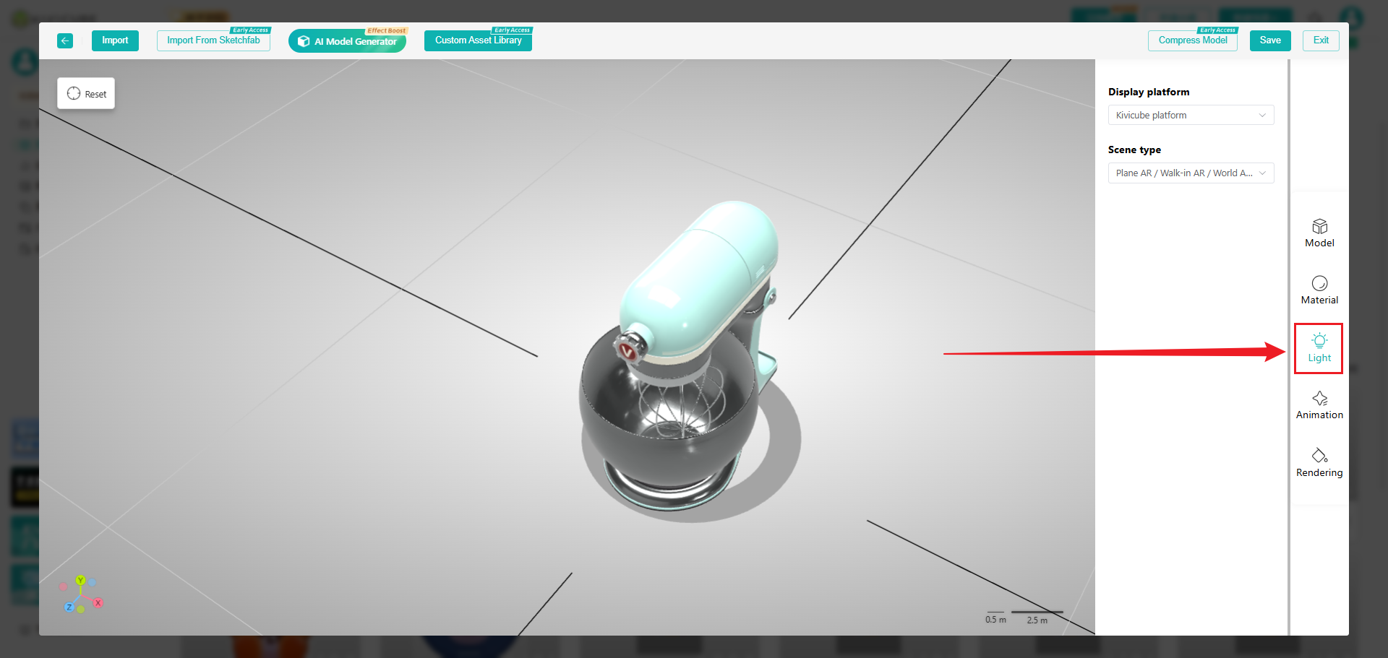The image size is (1388, 658).
Task: Reset the camera view
Action: (x=86, y=94)
